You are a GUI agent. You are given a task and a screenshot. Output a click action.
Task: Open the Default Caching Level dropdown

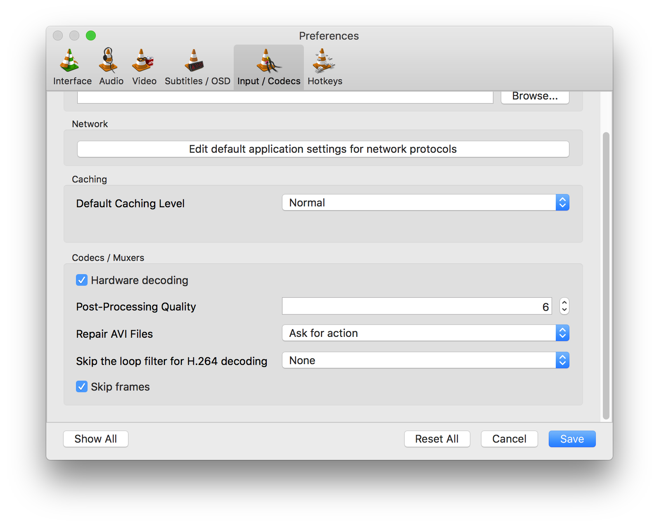pos(426,202)
